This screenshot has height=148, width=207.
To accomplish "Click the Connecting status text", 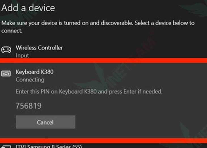I will click(30, 80).
